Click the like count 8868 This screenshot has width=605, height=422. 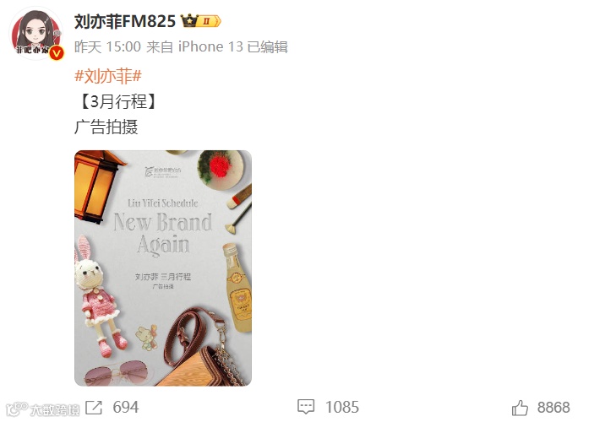[553, 408]
